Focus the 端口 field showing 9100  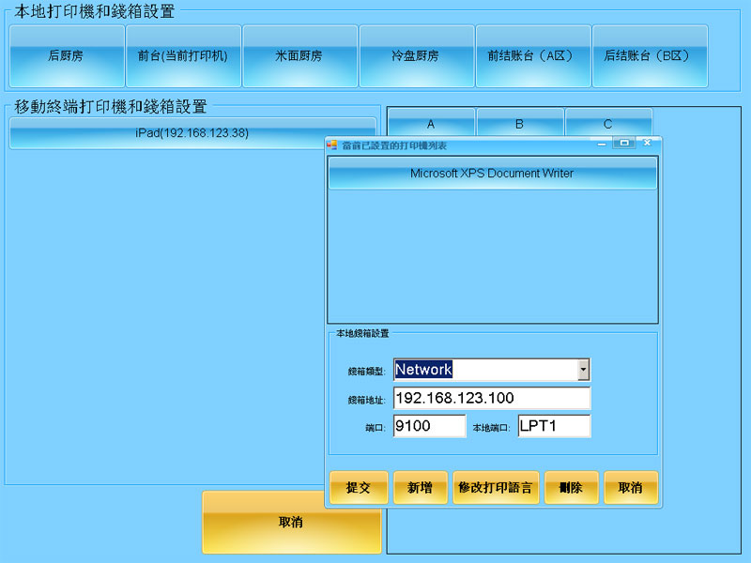[x=428, y=426]
